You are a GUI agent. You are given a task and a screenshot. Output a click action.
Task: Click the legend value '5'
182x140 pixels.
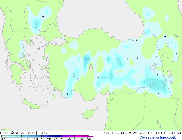28,139
